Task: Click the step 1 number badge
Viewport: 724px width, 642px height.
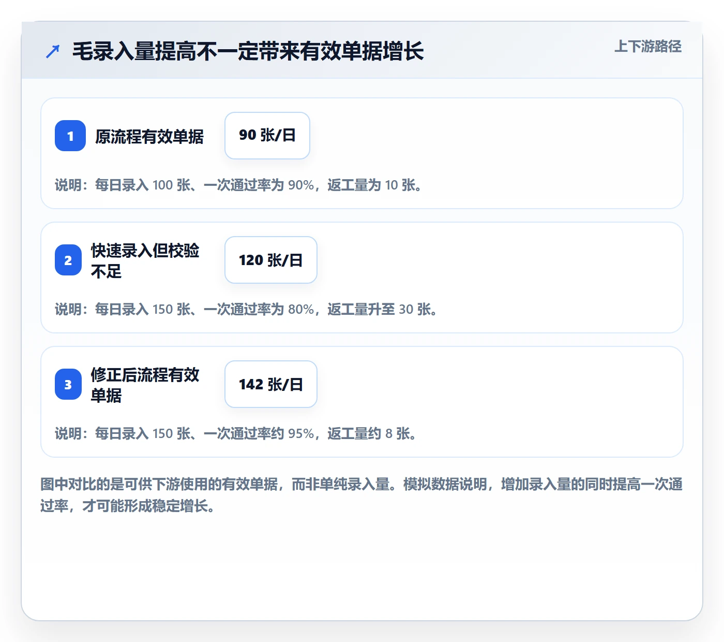Action: pyautogui.click(x=70, y=136)
